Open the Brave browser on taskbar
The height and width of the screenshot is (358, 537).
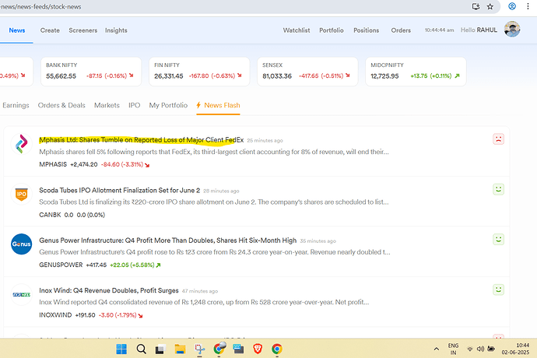pos(258,349)
